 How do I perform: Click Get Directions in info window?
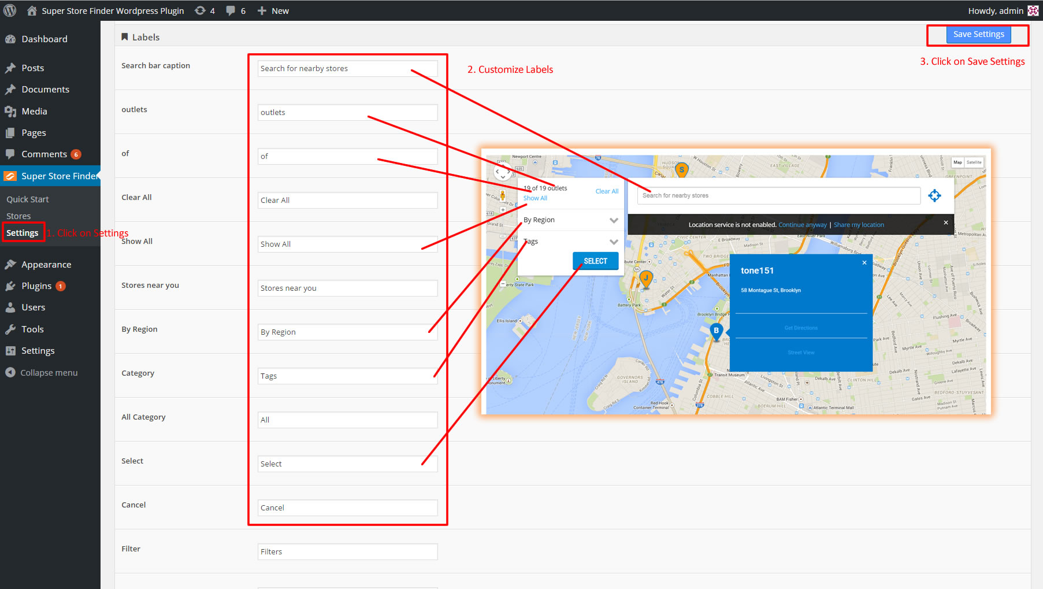click(801, 328)
